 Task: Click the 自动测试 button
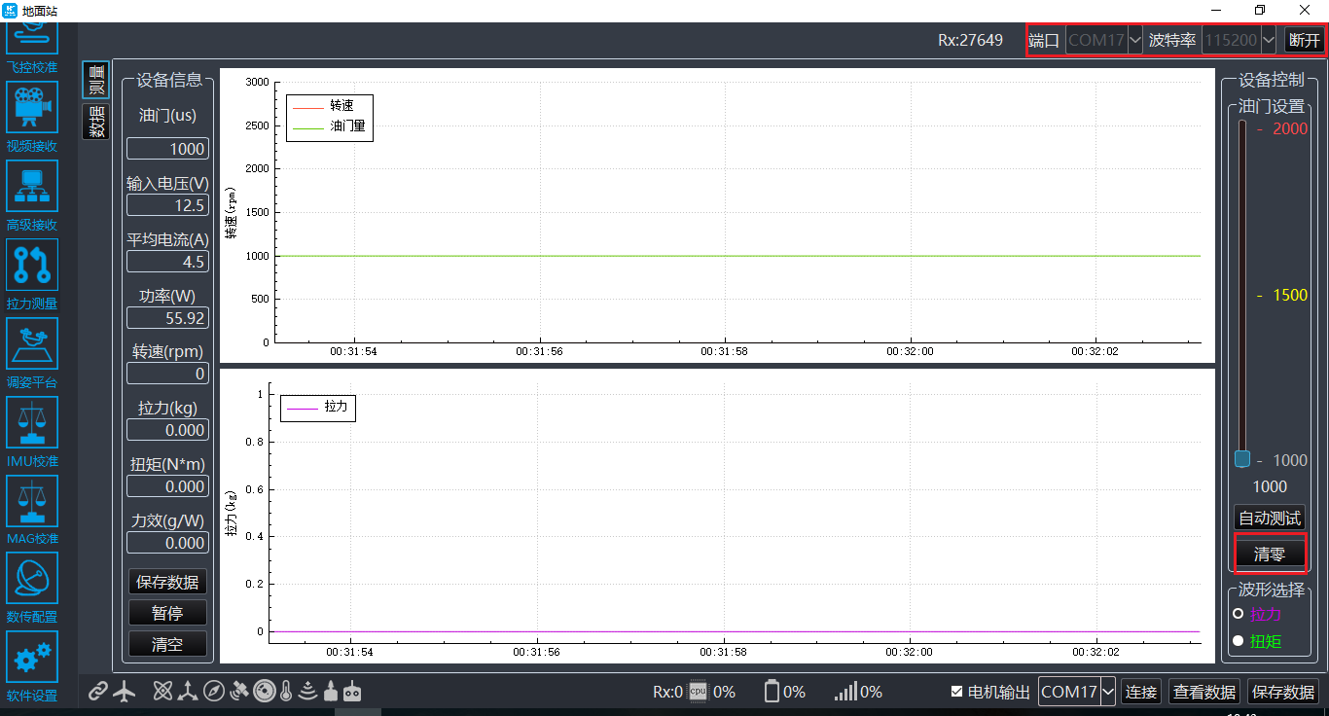point(1269,518)
